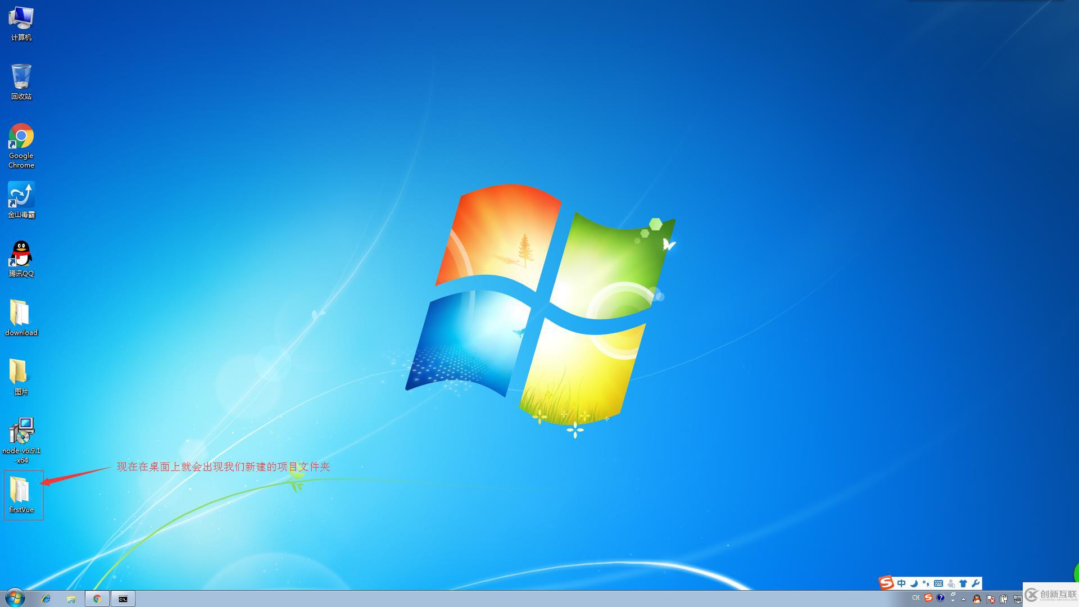1079x607 pixels.
Task: Select the 金山毒霸 antivirus shortcut
Action: (21, 200)
